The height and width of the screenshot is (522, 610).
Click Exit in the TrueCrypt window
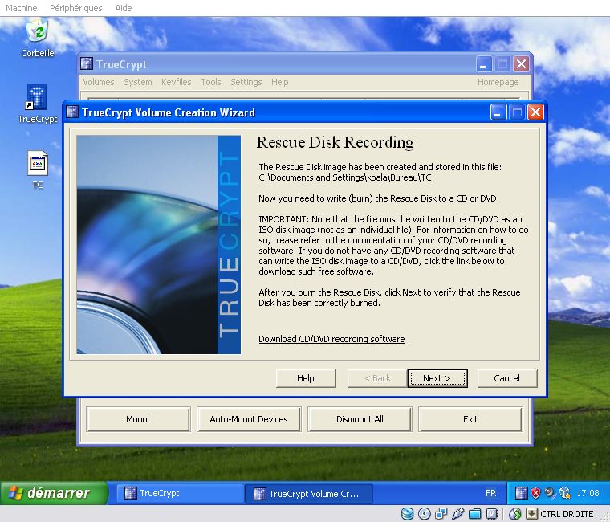(x=470, y=419)
